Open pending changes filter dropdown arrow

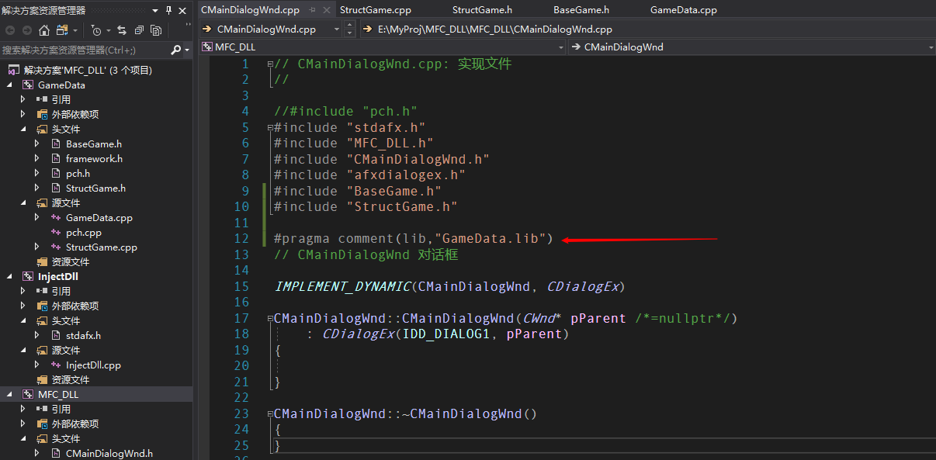pyautogui.click(x=108, y=30)
